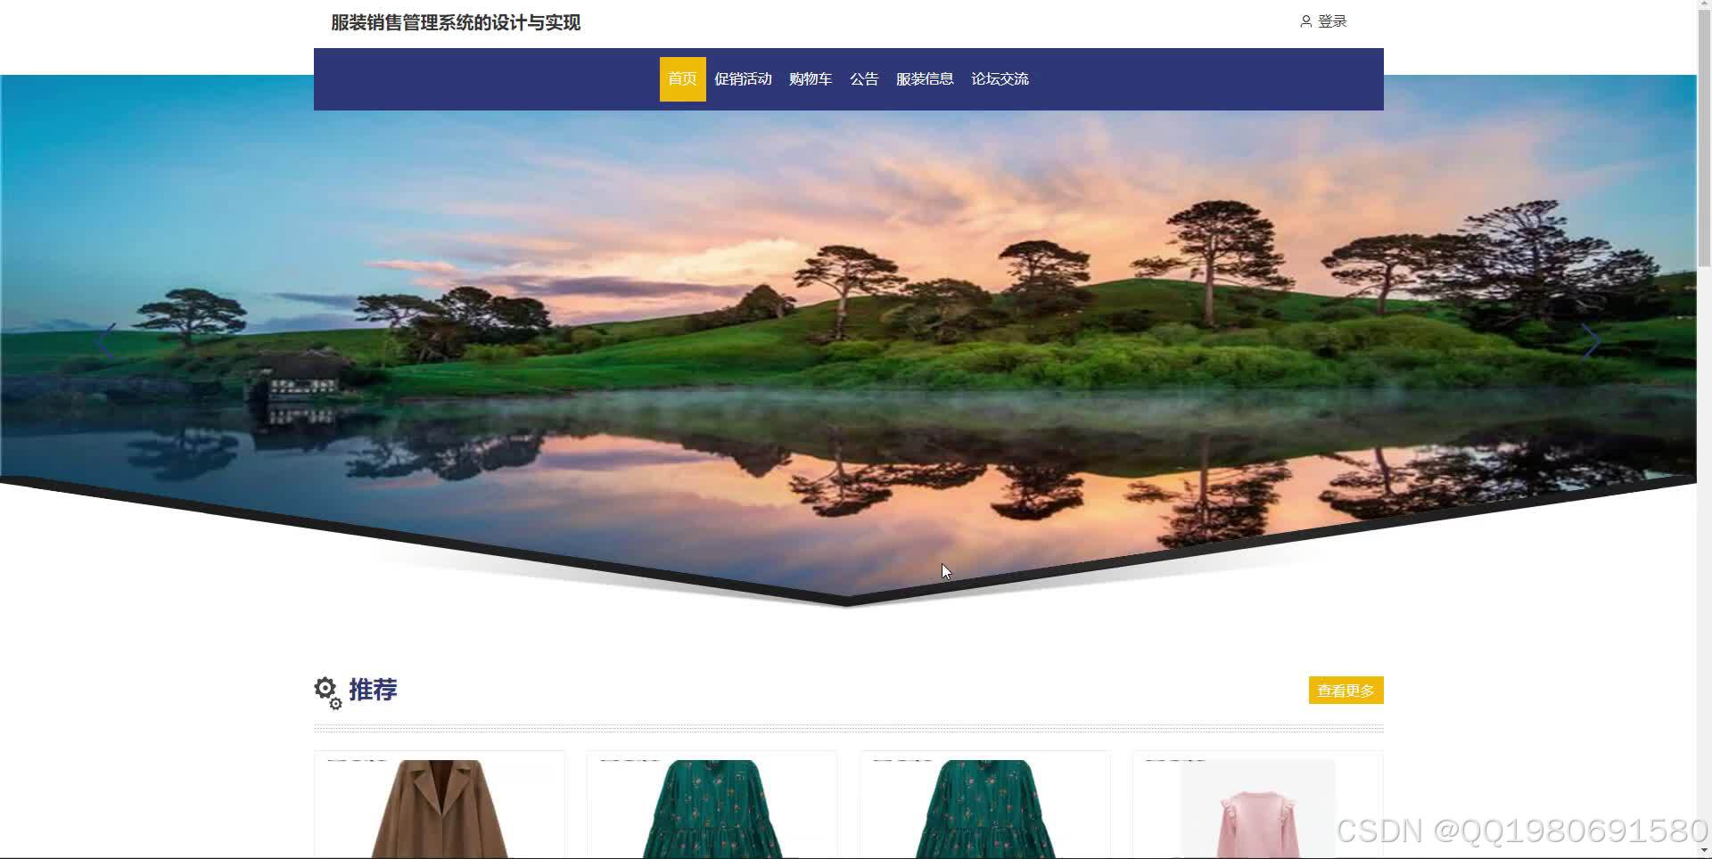
Task: Open the 服装信息 clothing info section
Action: [x=925, y=78]
